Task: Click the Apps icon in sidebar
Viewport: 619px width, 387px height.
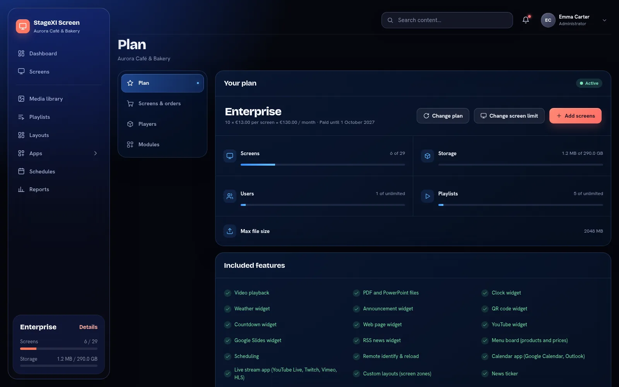Action: coord(21,153)
